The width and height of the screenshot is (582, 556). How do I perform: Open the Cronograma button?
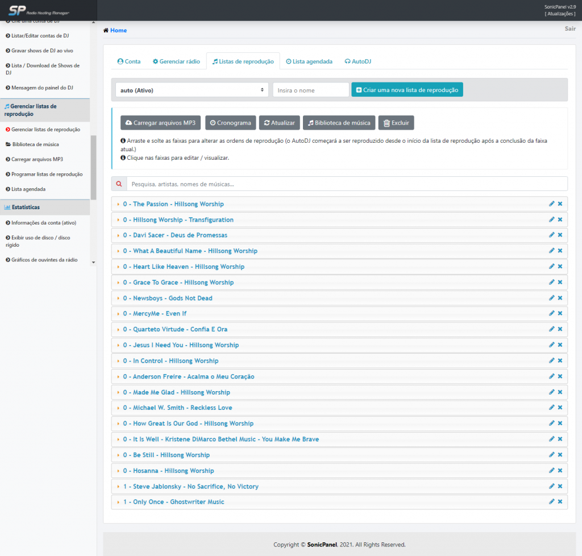pos(231,123)
